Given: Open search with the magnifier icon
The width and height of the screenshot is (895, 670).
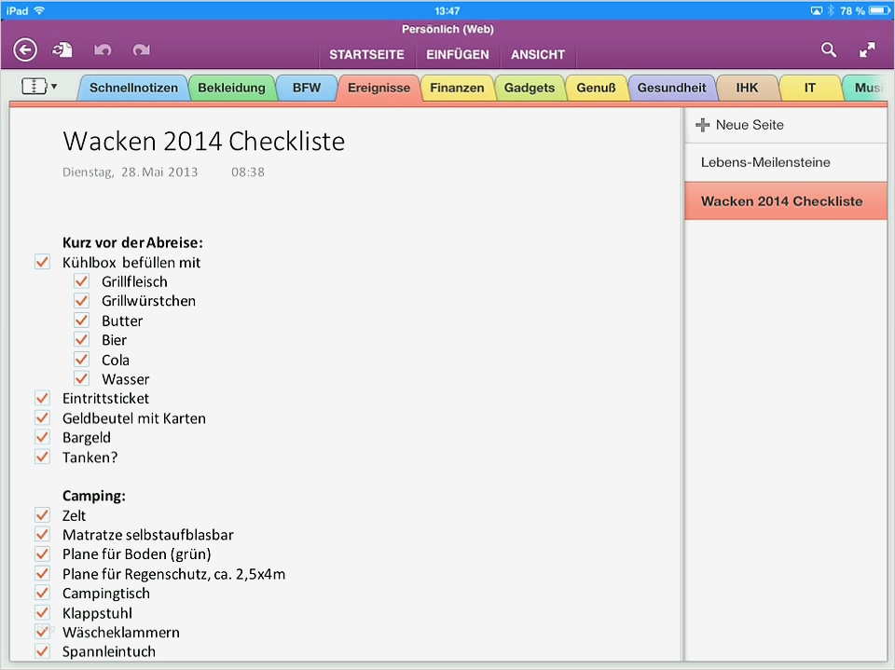Looking at the screenshot, I should (x=829, y=49).
